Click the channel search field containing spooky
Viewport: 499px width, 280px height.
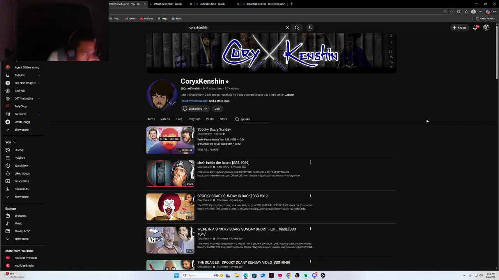click(255, 119)
